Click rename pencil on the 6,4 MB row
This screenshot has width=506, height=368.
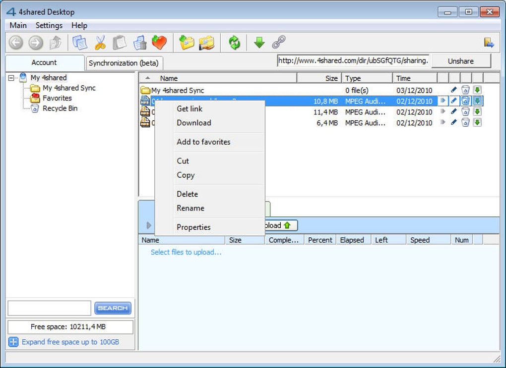tap(454, 122)
